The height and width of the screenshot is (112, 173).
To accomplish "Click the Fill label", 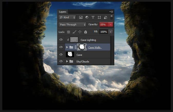I will pos(96,32).
